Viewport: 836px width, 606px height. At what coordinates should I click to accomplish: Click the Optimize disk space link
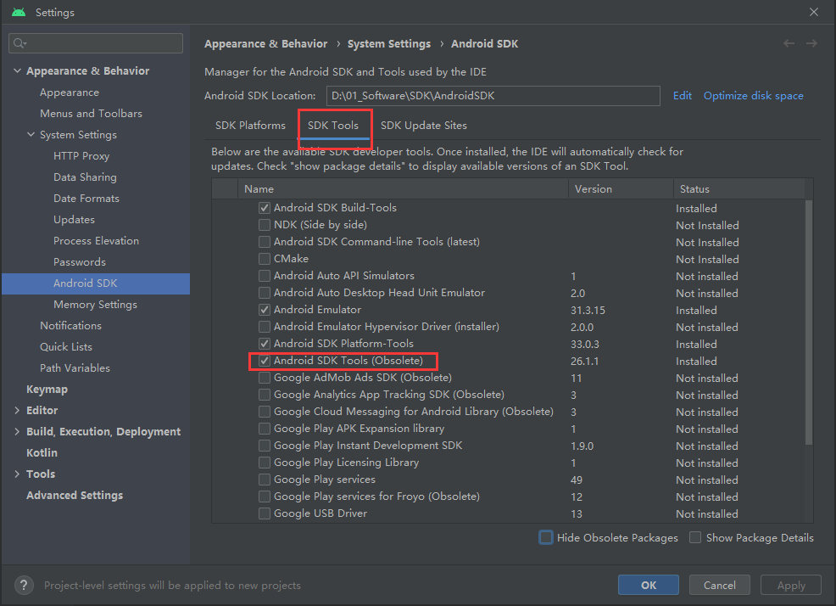point(753,96)
